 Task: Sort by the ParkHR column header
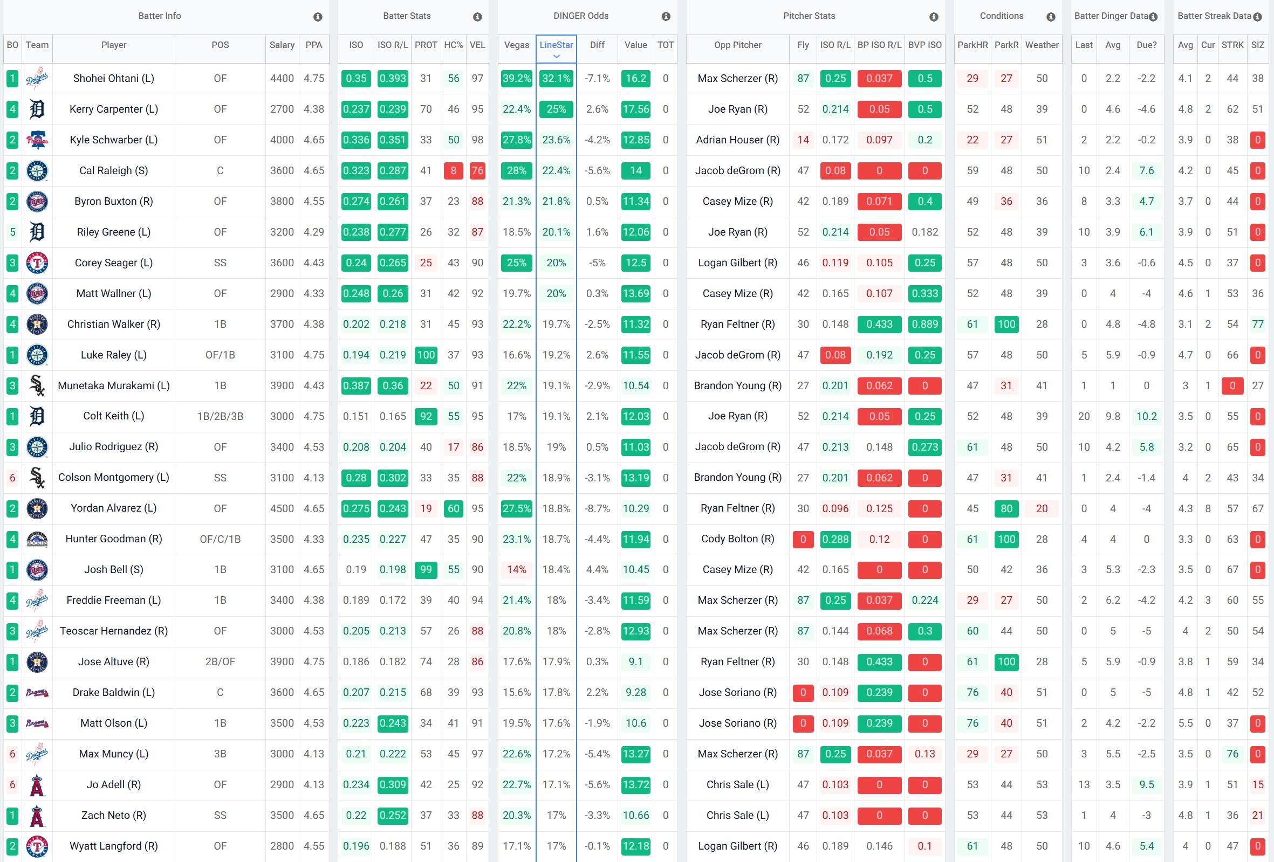[x=972, y=45]
